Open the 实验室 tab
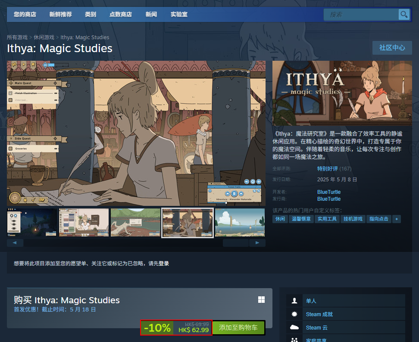 coord(179,14)
